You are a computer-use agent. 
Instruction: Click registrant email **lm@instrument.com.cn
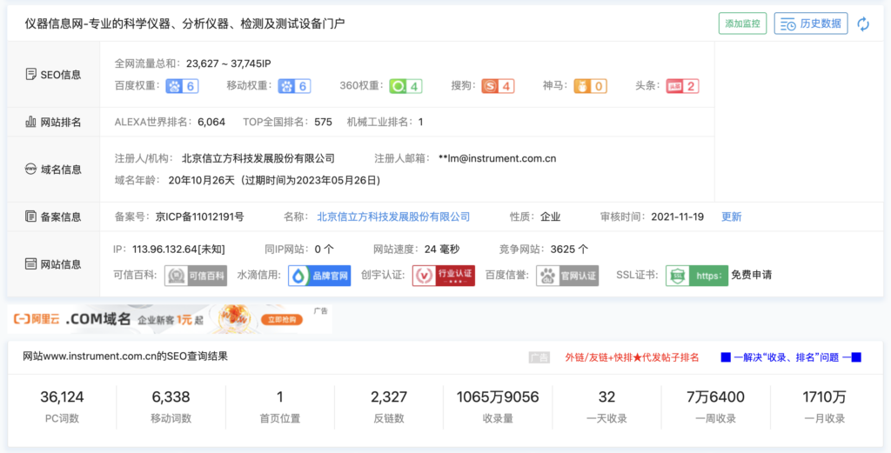tap(497, 158)
